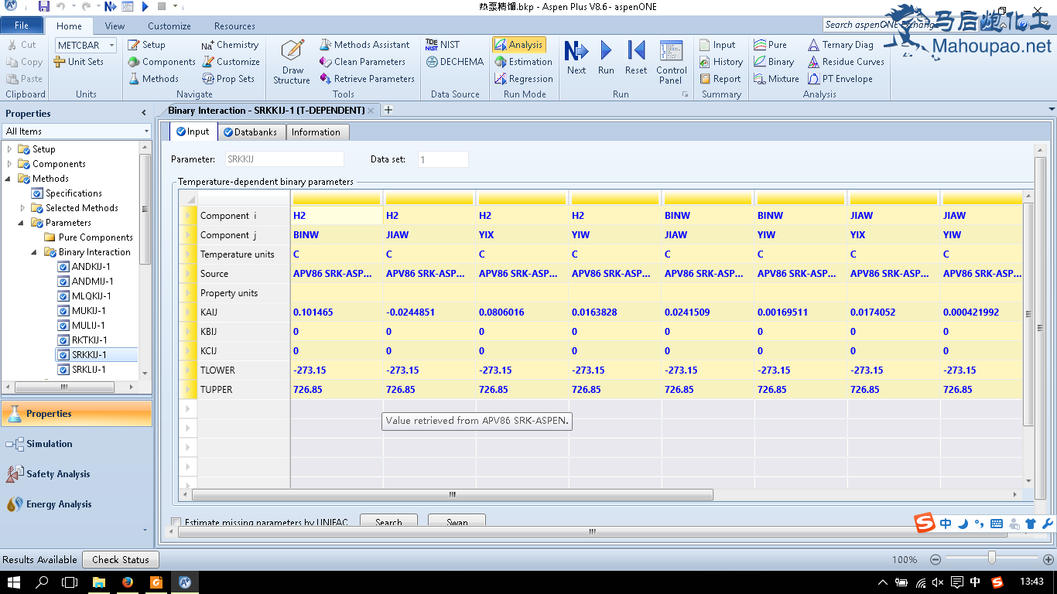Switch to Energy Analysis environment
The image size is (1057, 594).
click(x=76, y=504)
